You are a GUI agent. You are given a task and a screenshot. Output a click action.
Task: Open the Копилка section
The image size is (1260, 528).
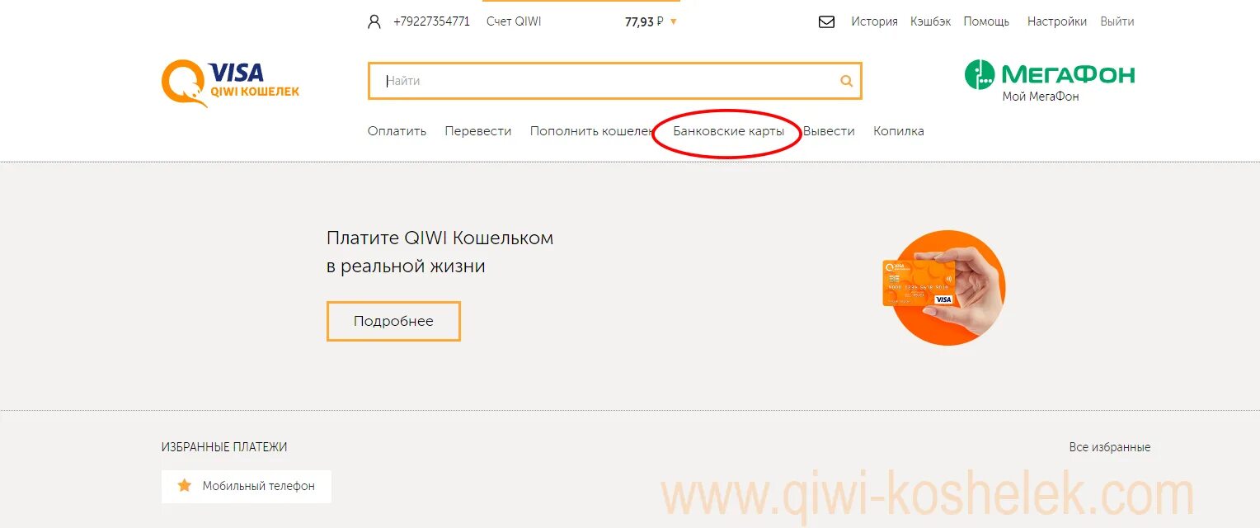click(899, 131)
